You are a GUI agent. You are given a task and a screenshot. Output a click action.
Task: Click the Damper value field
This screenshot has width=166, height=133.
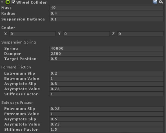tap(106, 54)
